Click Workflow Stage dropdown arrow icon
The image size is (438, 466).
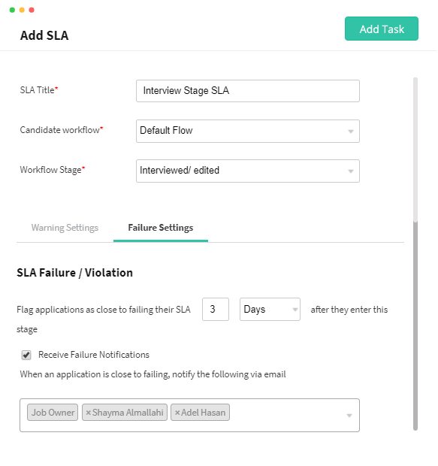(x=352, y=172)
